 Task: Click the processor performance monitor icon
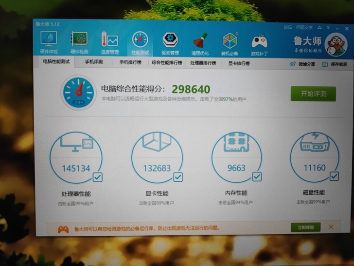[76, 144]
